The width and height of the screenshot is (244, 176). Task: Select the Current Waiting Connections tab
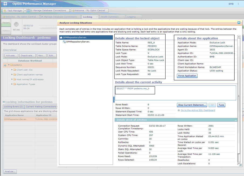point(41,106)
